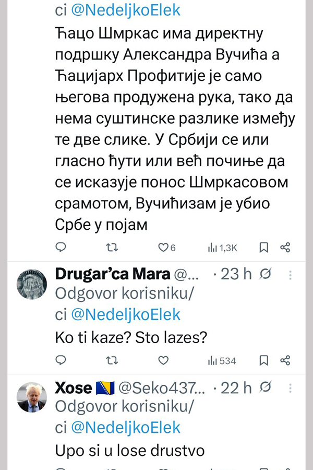This screenshot has height=470, width=313.
Task: Like the tweet with 6 likes
Action: tap(163, 247)
